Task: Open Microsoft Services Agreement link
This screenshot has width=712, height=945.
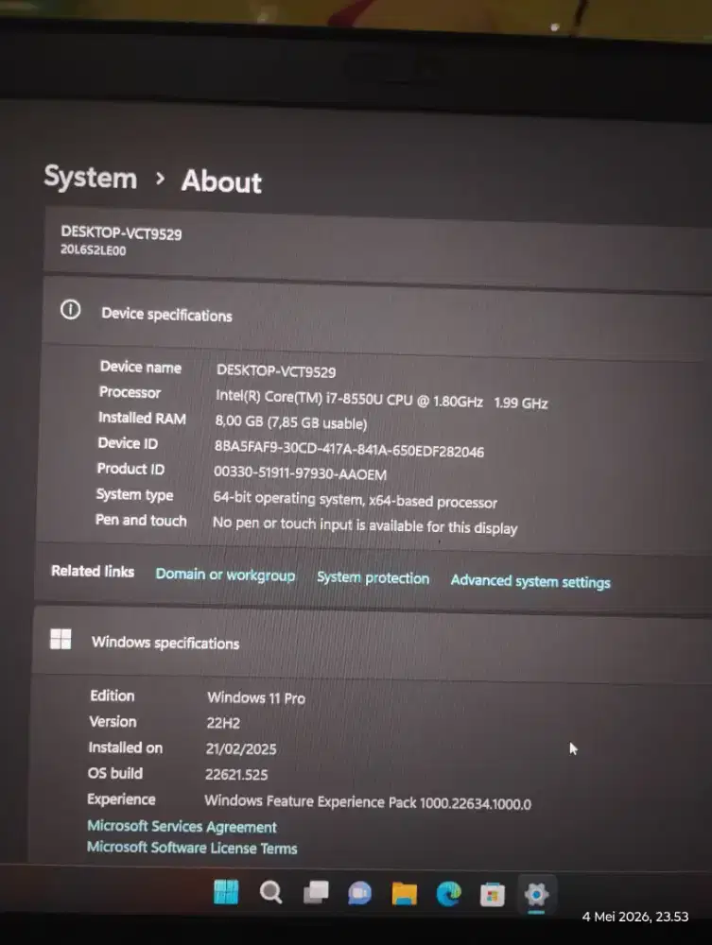Action: pyautogui.click(x=182, y=826)
